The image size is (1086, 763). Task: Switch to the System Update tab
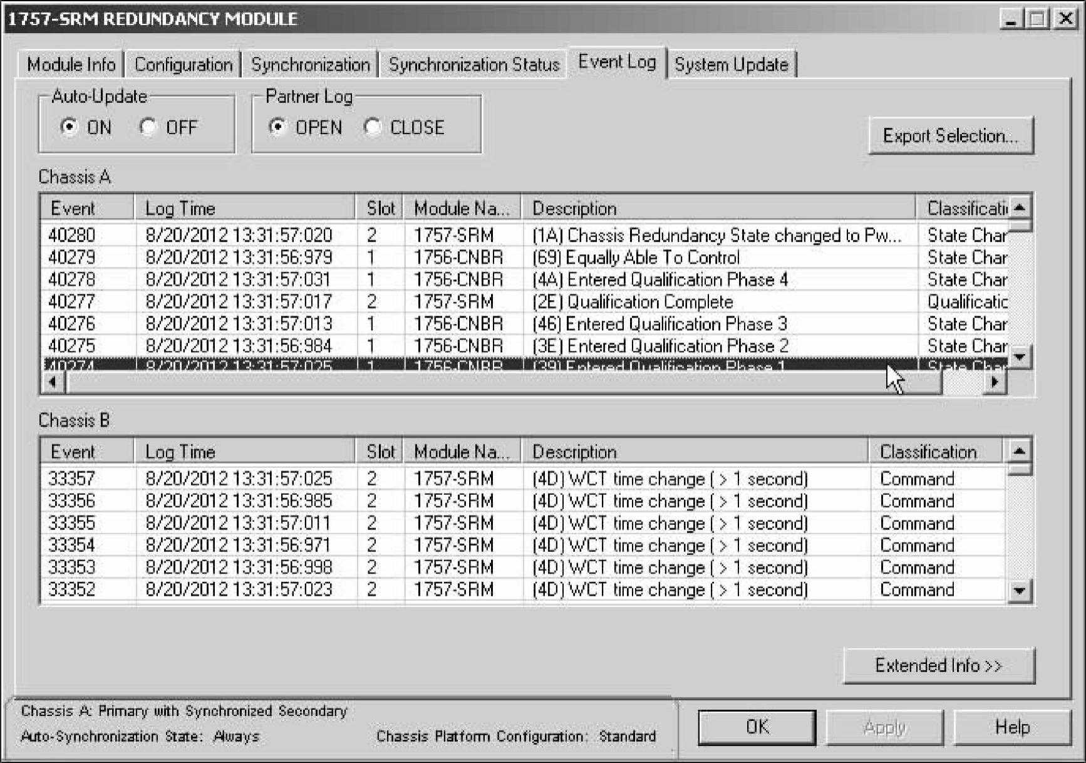click(x=732, y=65)
